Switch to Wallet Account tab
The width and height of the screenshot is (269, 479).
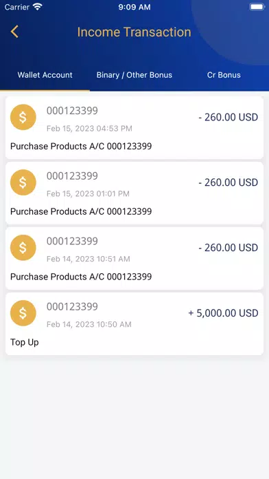45,75
